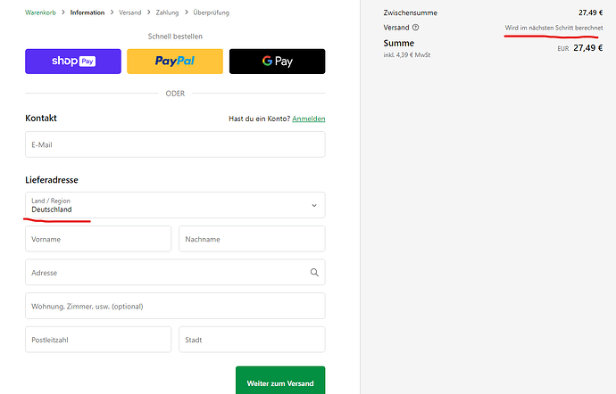616x394 pixels.
Task: Open the Land / Region dropdown
Action: click(x=175, y=205)
